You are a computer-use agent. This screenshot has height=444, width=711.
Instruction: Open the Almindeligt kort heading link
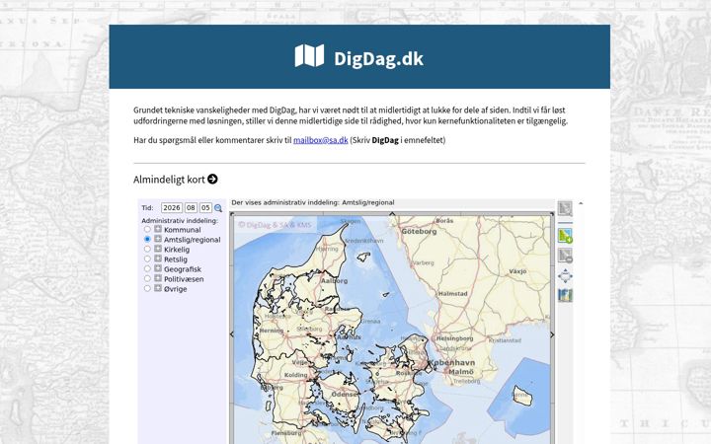pyautogui.click(x=169, y=180)
